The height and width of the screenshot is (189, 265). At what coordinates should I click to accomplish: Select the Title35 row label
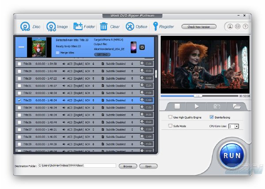(27, 115)
